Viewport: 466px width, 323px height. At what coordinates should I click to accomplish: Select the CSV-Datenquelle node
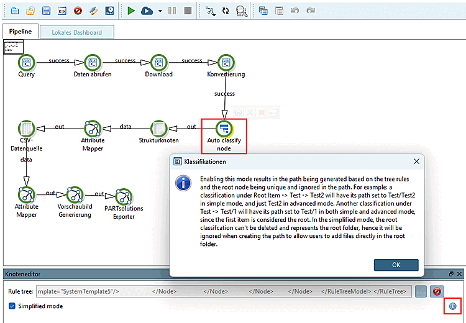click(27, 129)
